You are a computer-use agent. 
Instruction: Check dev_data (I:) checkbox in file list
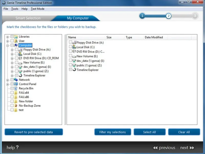(x=70, y=60)
